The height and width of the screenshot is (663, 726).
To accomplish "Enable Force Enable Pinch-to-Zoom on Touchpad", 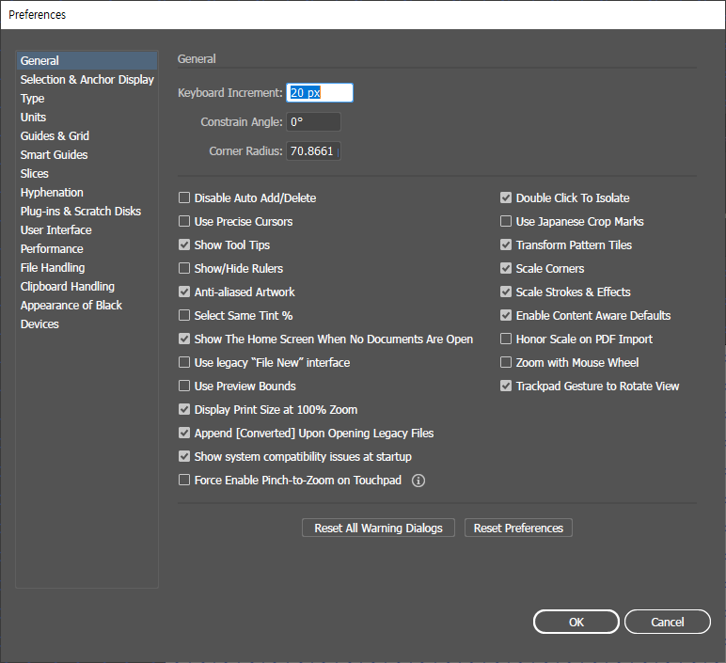I will pyautogui.click(x=184, y=481).
